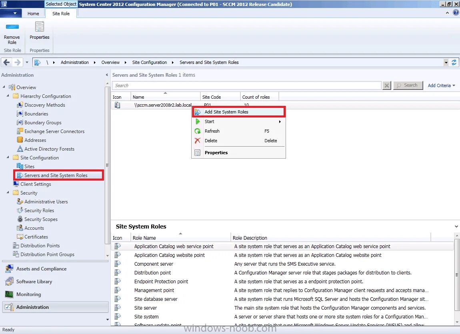
Task: Open the Distribution Points icon
Action: (x=16, y=246)
